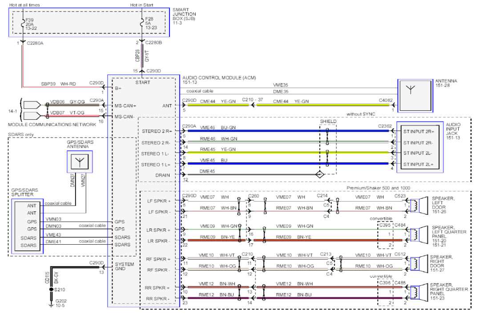This screenshot has height=315, width=480.
Task: Select the blue VME46 BU-GN wire
Action: [267, 130]
